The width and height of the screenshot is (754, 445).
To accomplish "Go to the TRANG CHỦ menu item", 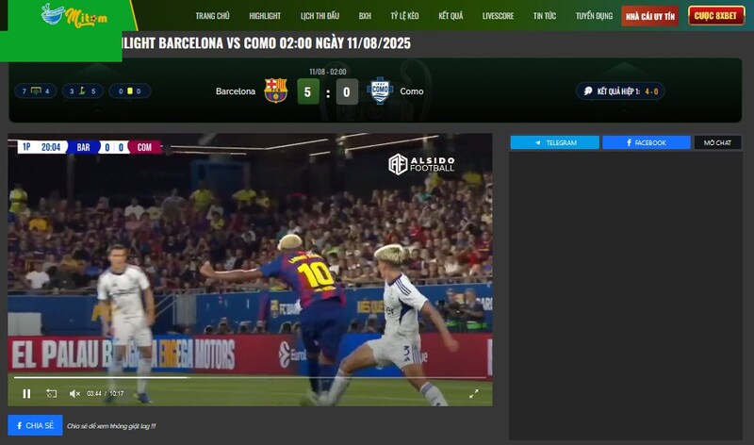I will point(212,16).
